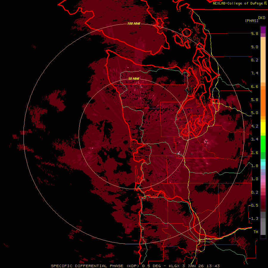The image size is (268, 268).
Task: Click the gray color scale segment
Action: [x=263, y=224]
